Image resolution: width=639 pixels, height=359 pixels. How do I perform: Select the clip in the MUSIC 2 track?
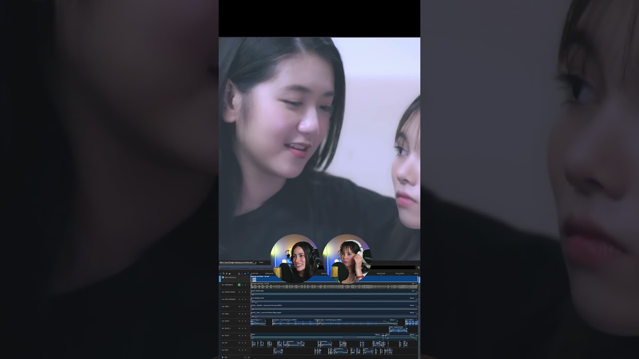[398, 329]
